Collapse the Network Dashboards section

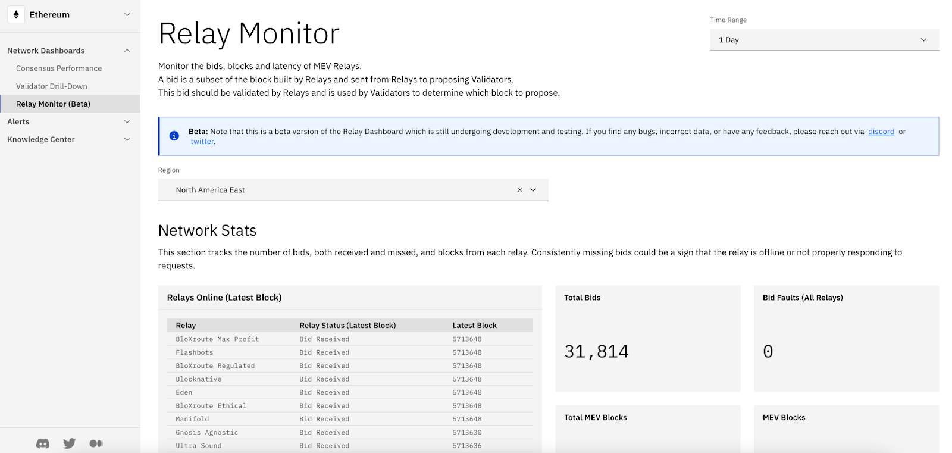(x=127, y=51)
